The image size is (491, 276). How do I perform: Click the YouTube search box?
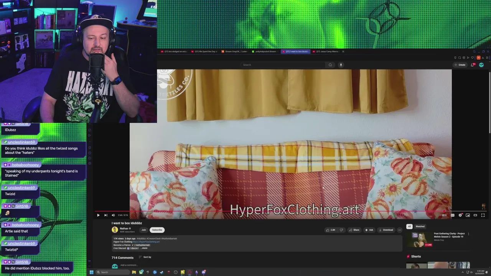(284, 65)
